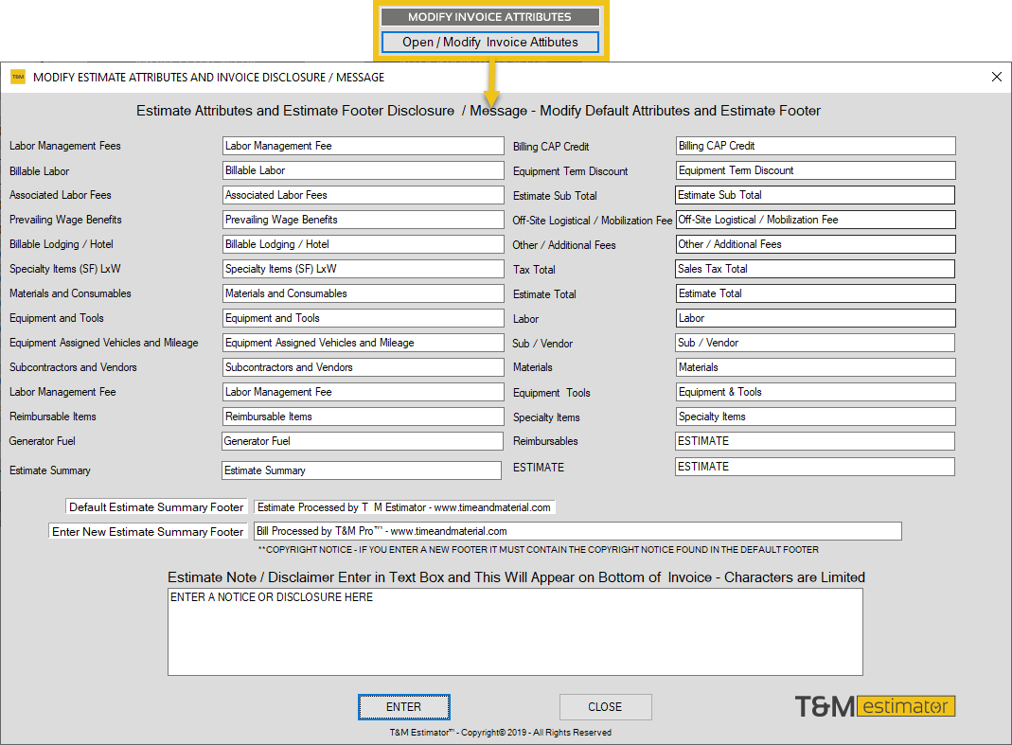This screenshot has height=745, width=1012.
Task: Edit the Materials input field beside Materials label
Action: pyautogui.click(x=816, y=367)
